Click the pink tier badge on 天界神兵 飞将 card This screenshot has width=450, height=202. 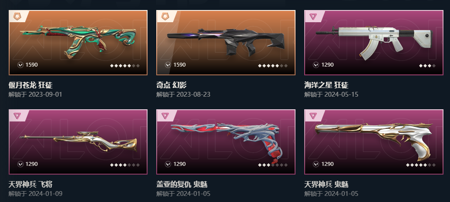click(18, 116)
